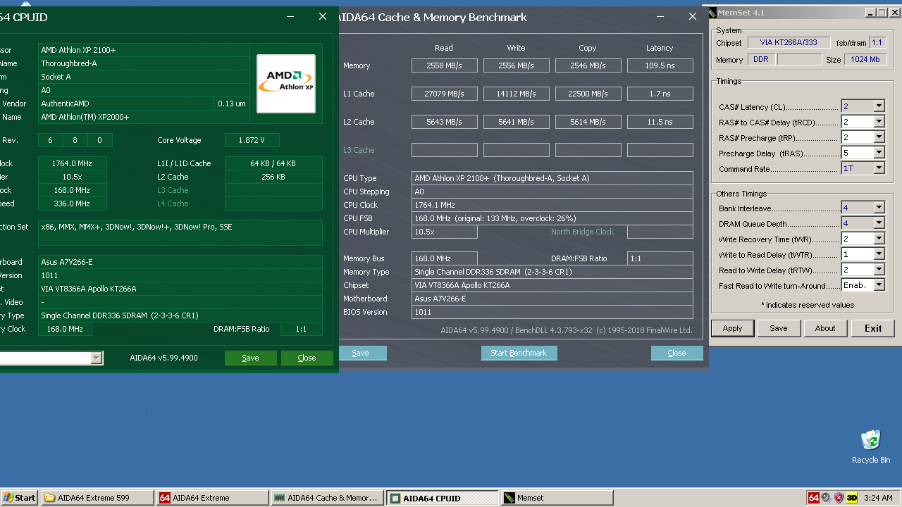Open RAS# Precharge (tRP) dropdown
The height and width of the screenshot is (507, 902).
[879, 137]
